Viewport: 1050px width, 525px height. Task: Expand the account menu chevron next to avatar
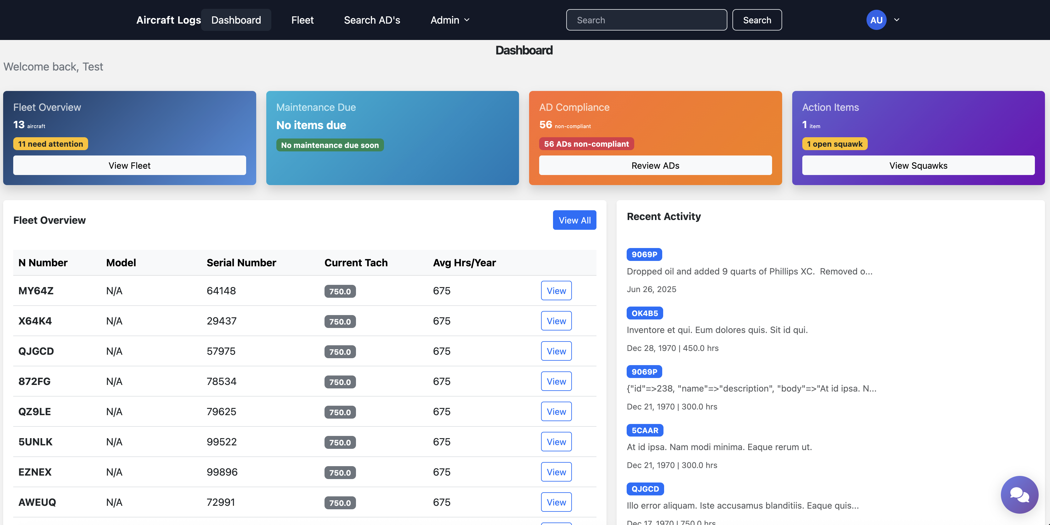[x=896, y=20]
